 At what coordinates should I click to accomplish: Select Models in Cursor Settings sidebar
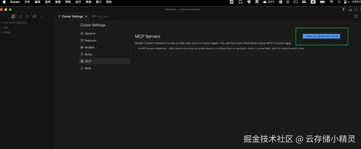pos(104,47)
